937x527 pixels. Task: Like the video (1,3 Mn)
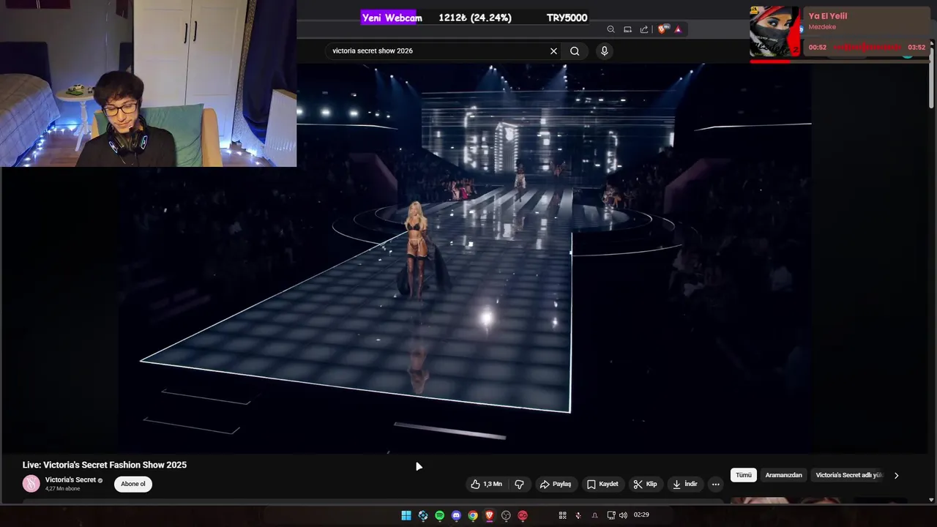pyautogui.click(x=486, y=484)
